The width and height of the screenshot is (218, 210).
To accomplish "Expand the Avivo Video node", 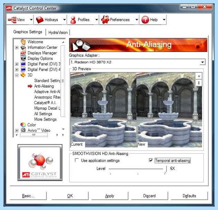I will 17,130.
